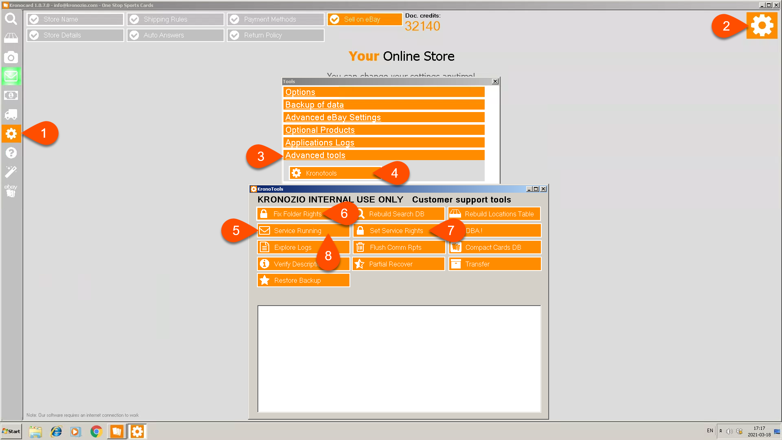This screenshot has width=782, height=440.
Task: Click the Doc. credits value 32140
Action: 422,26
